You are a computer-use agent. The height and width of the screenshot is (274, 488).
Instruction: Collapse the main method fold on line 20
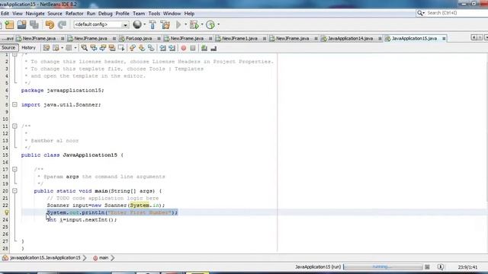point(14,191)
